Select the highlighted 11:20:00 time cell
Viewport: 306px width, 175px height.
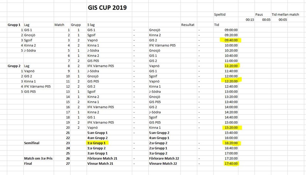[x=231, y=66]
